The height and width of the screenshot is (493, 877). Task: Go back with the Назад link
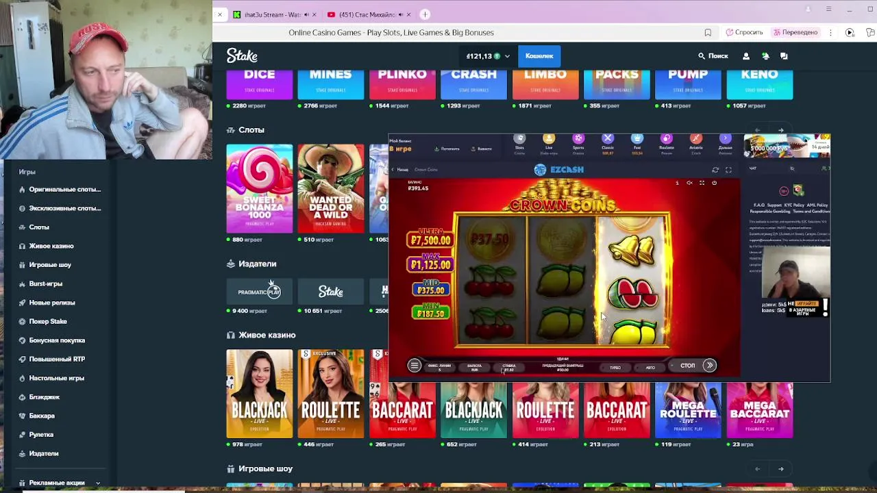point(399,170)
